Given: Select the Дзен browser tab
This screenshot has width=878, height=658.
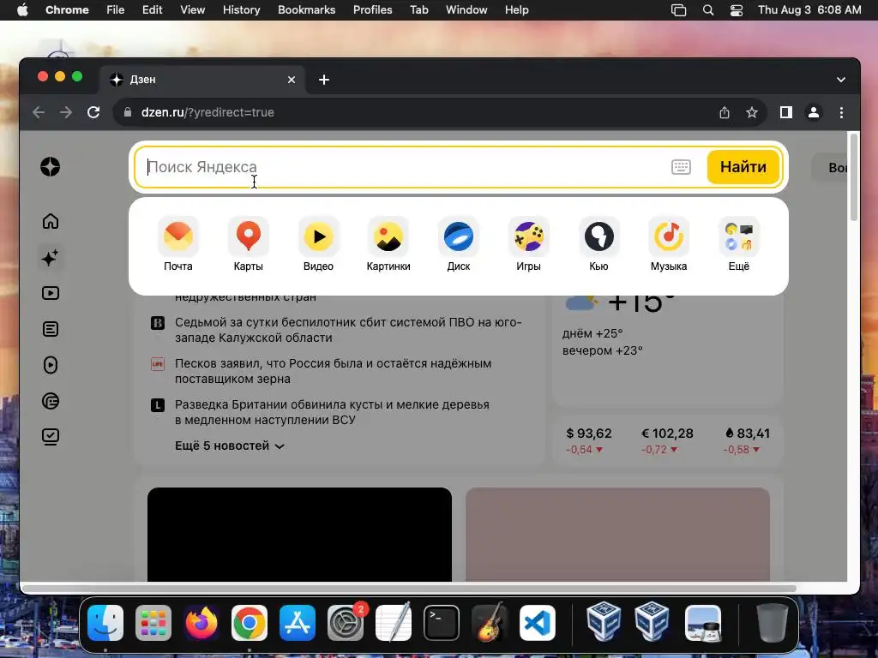Looking at the screenshot, I should click(202, 80).
